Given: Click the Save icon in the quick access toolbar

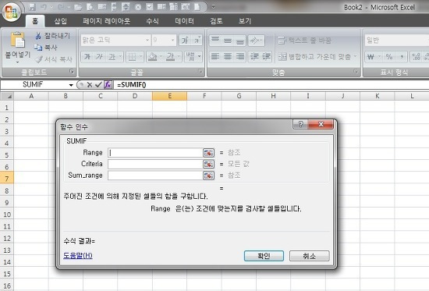Looking at the screenshot, I should point(32,7).
